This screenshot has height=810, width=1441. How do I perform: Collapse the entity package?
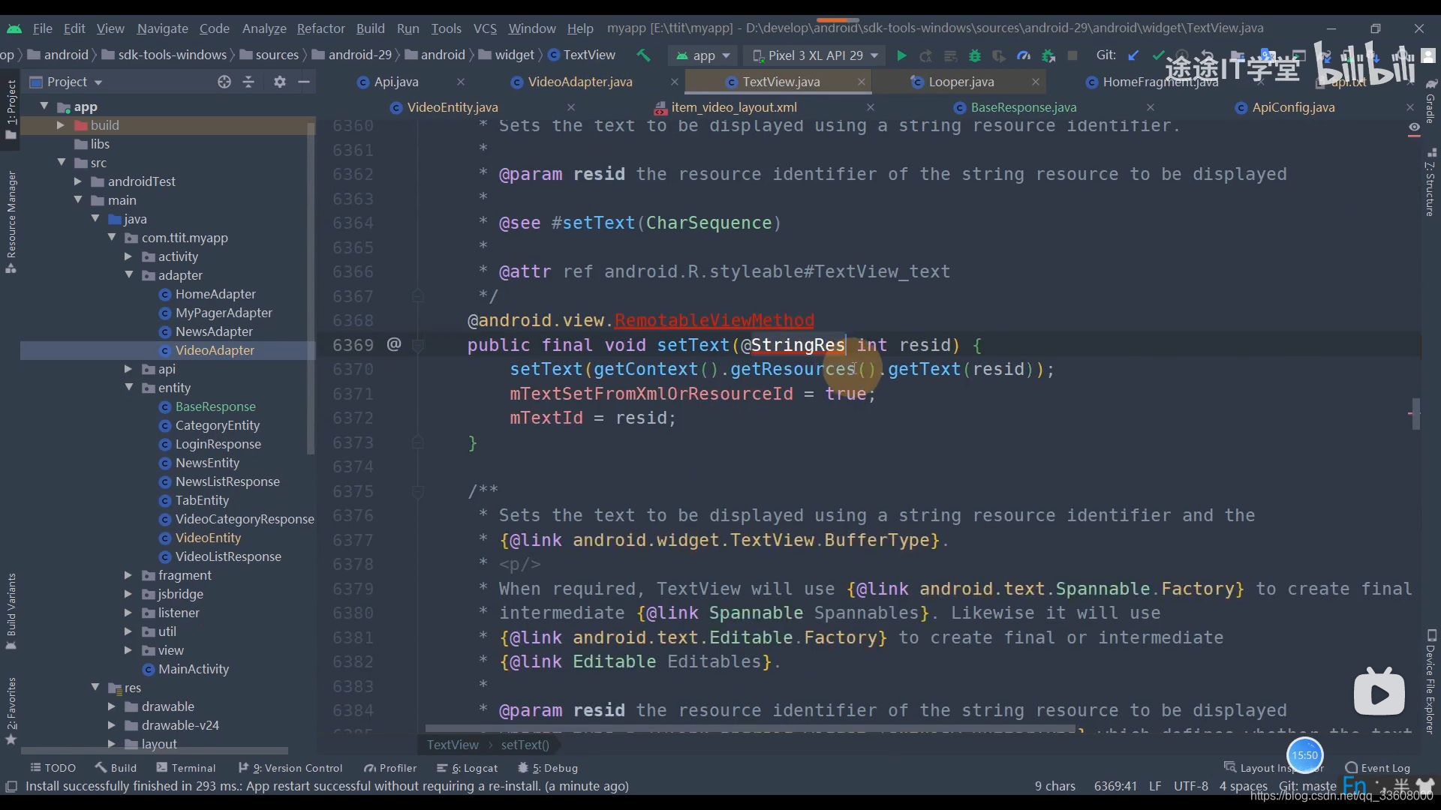click(x=128, y=388)
